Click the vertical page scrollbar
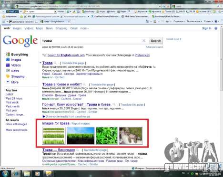The height and width of the screenshot is (177, 223). (222, 95)
